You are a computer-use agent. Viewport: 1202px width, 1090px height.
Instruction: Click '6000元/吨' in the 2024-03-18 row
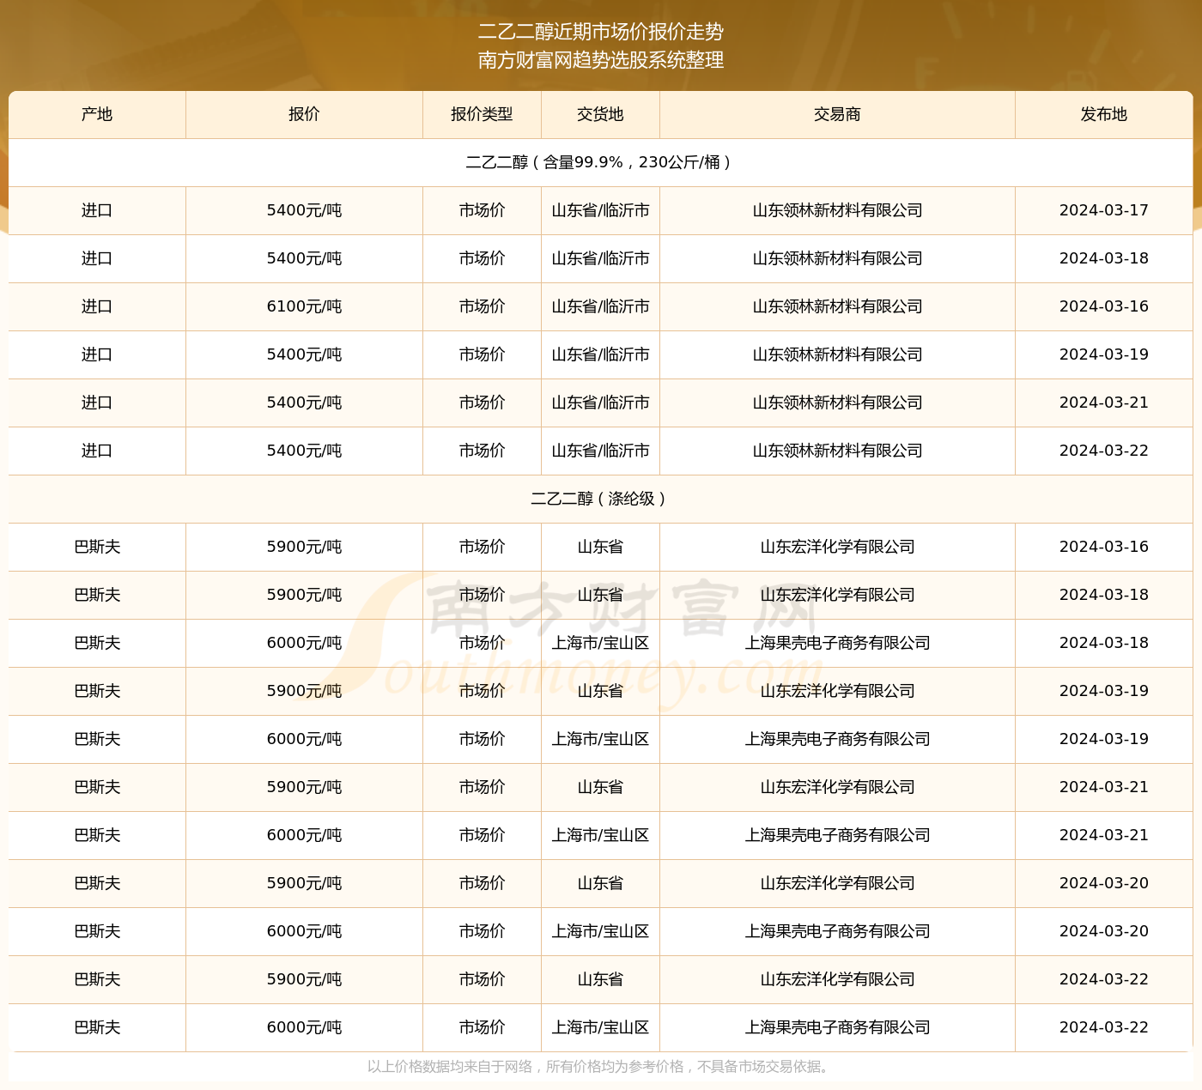[304, 643]
